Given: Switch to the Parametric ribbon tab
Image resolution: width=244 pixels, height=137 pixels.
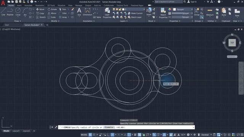Looking at the screenshot, I should 40,5.
